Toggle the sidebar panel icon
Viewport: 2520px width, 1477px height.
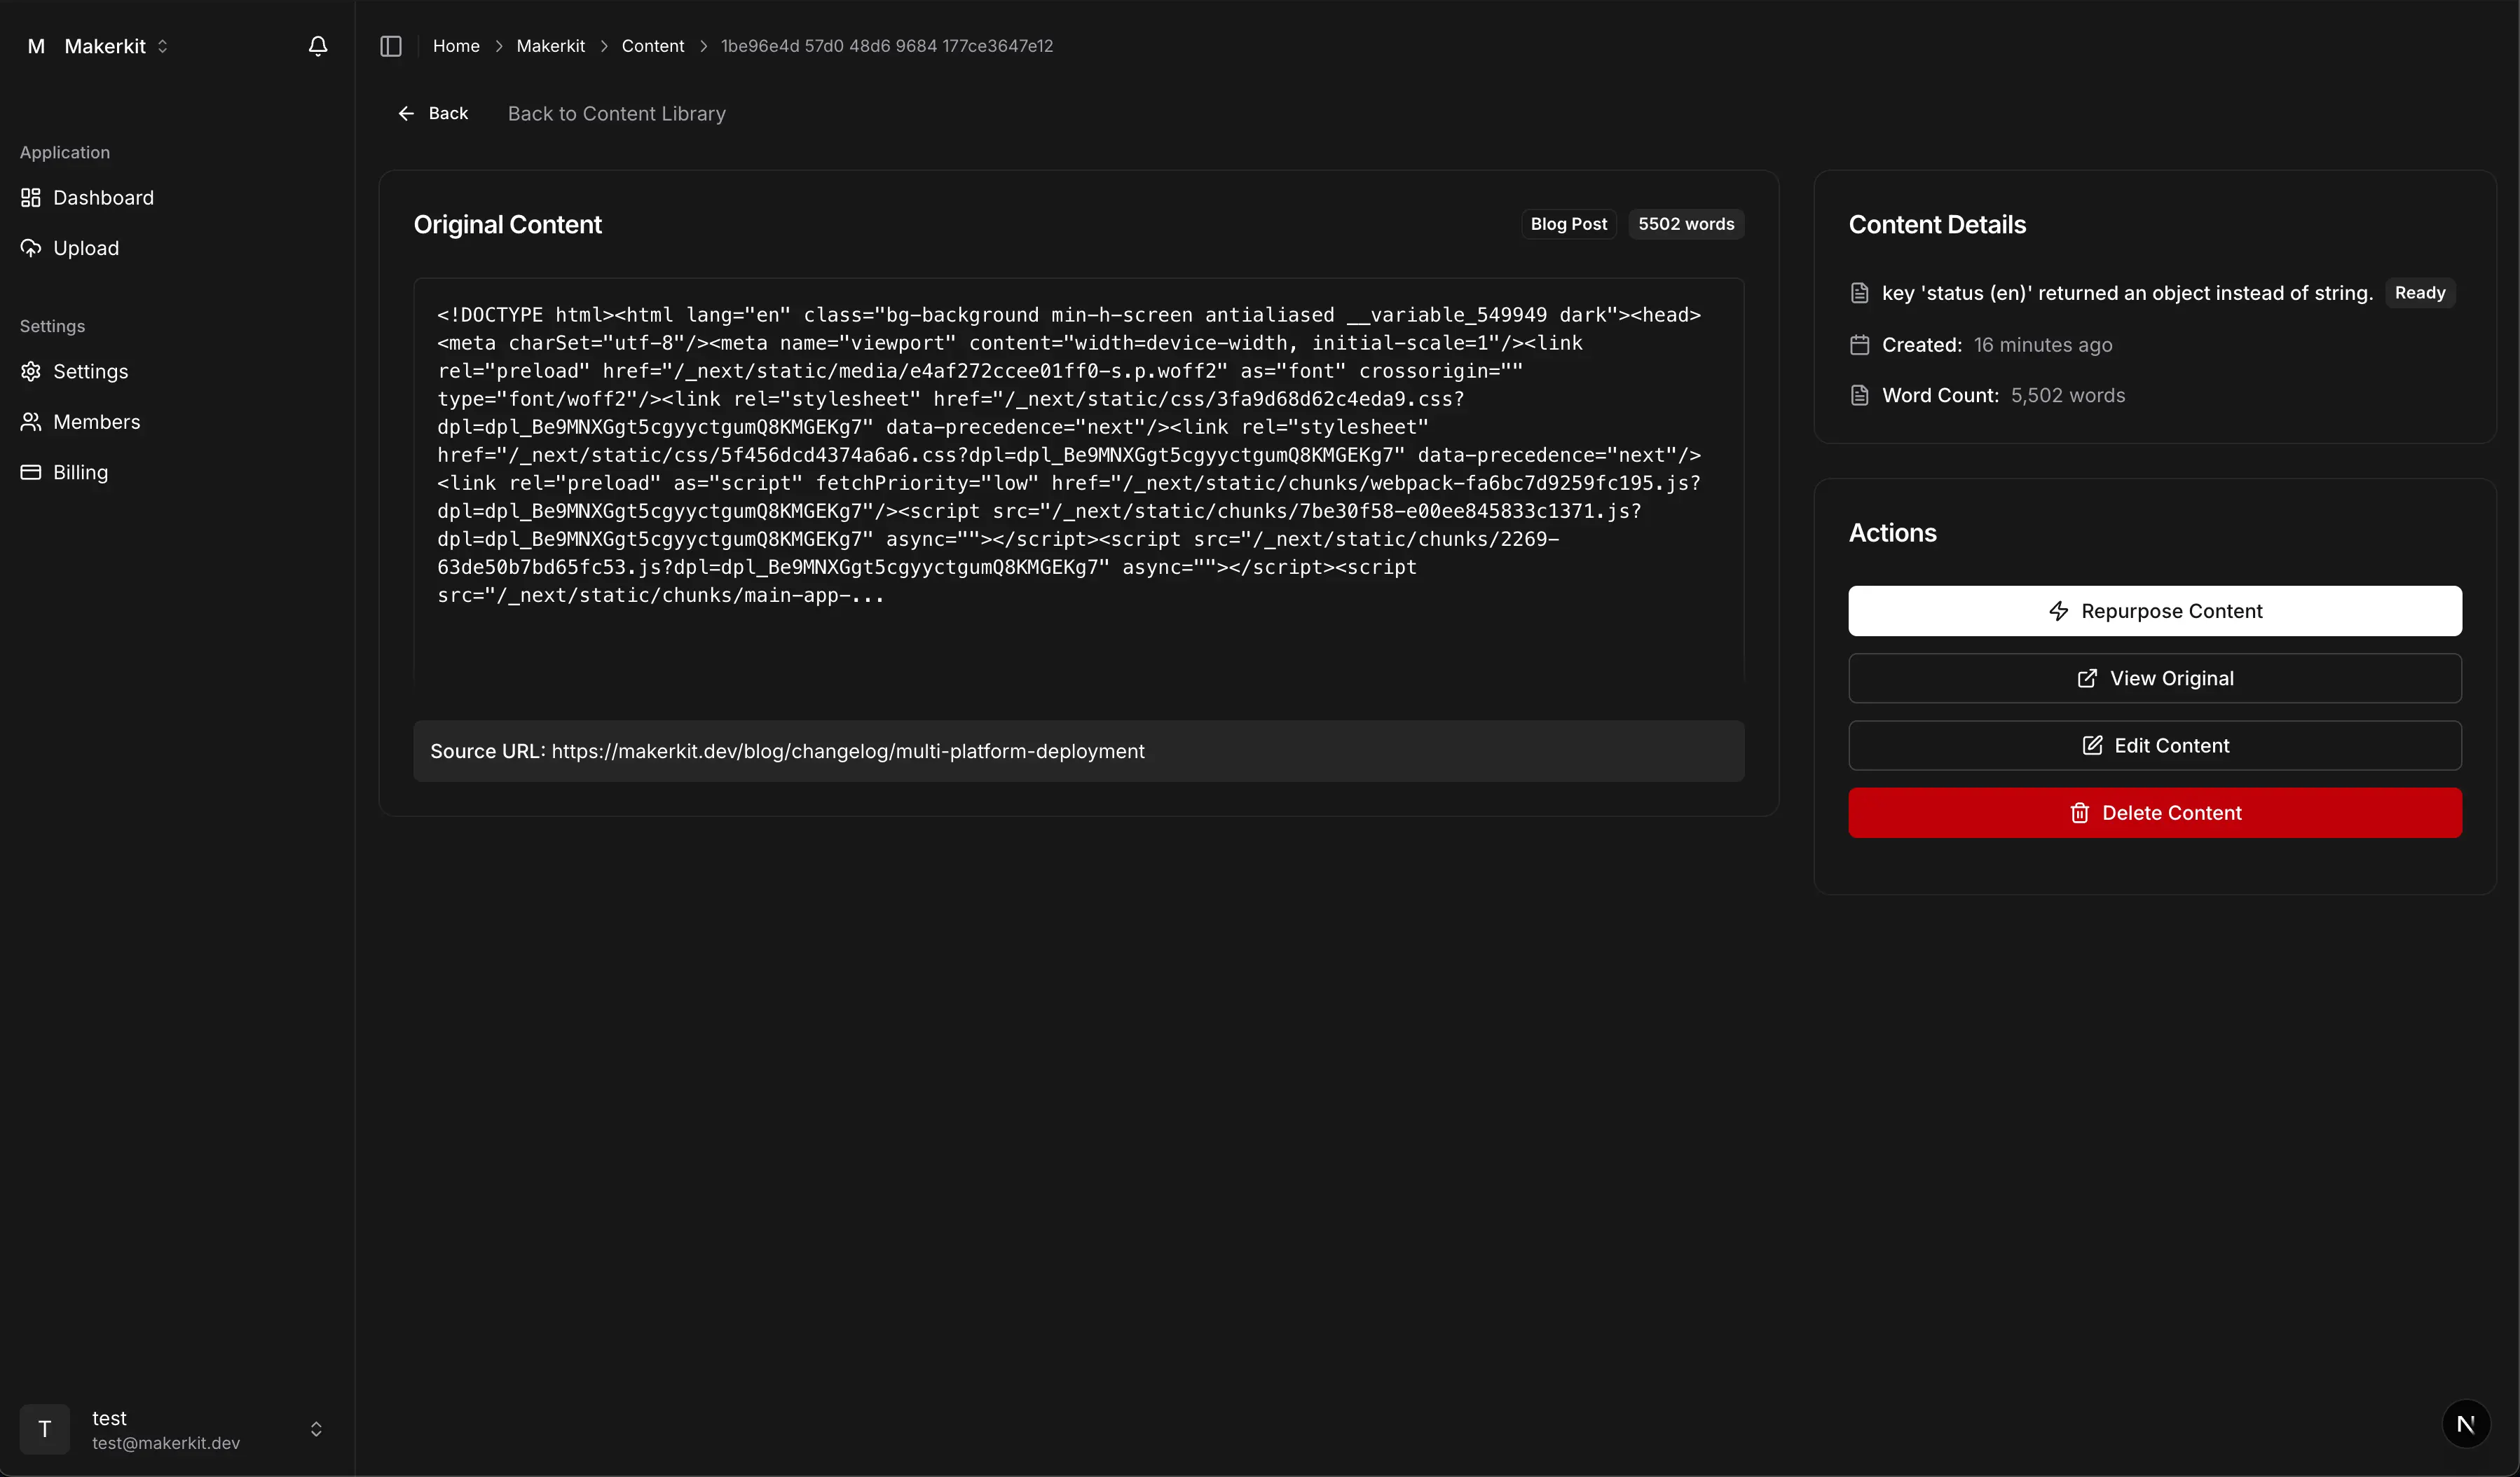pos(391,46)
